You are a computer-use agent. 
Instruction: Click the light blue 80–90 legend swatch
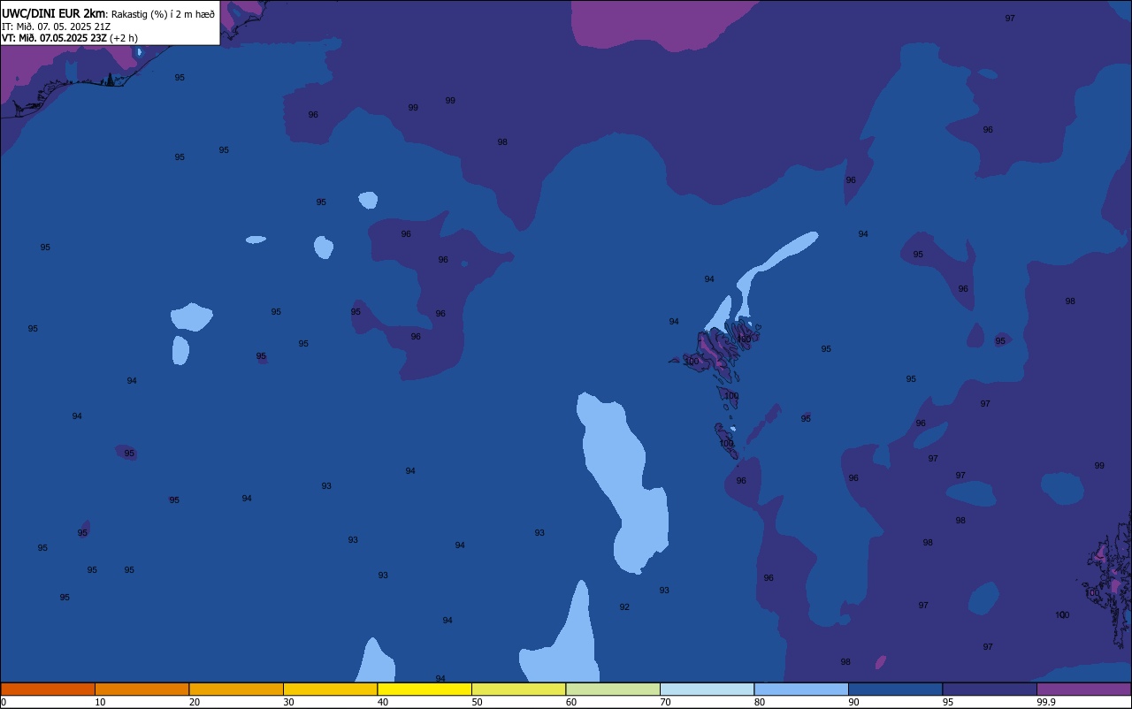[x=801, y=689]
